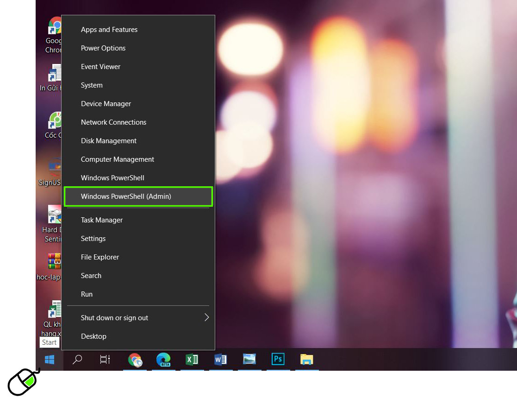This screenshot has height=399, width=517.
Task: Open the Run dialog entry
Action: click(x=87, y=294)
